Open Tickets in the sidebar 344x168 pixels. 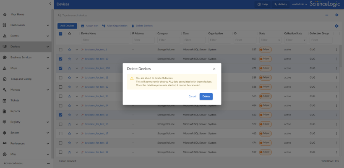[15, 100]
